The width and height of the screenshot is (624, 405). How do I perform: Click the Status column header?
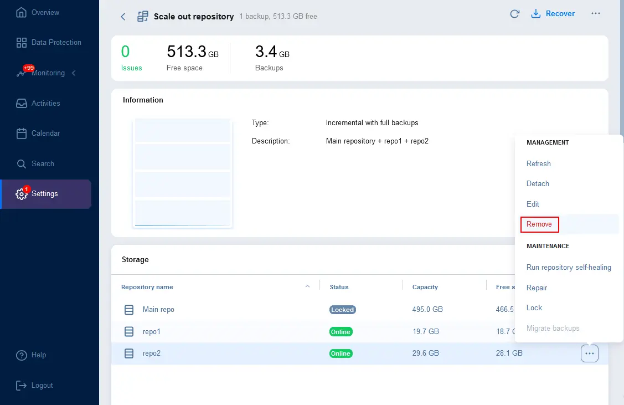pos(339,287)
